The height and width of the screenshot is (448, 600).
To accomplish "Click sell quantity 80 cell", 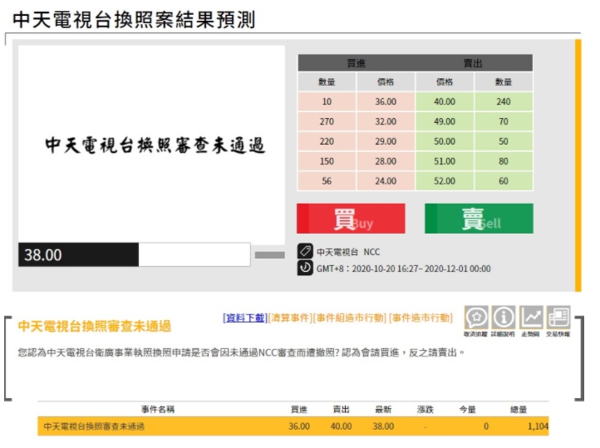I will pos(504,161).
